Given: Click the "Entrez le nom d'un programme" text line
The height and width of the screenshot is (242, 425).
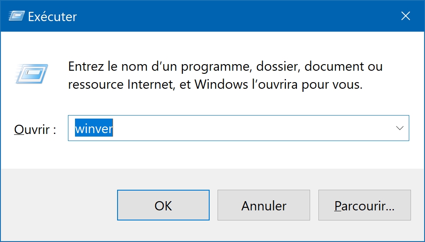Looking at the screenshot, I should point(225,66).
